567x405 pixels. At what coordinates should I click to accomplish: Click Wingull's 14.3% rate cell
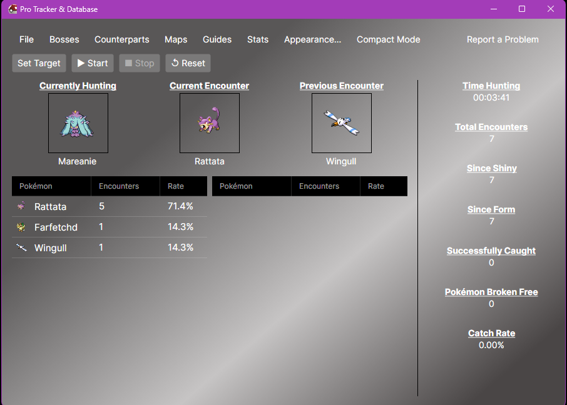pos(180,247)
